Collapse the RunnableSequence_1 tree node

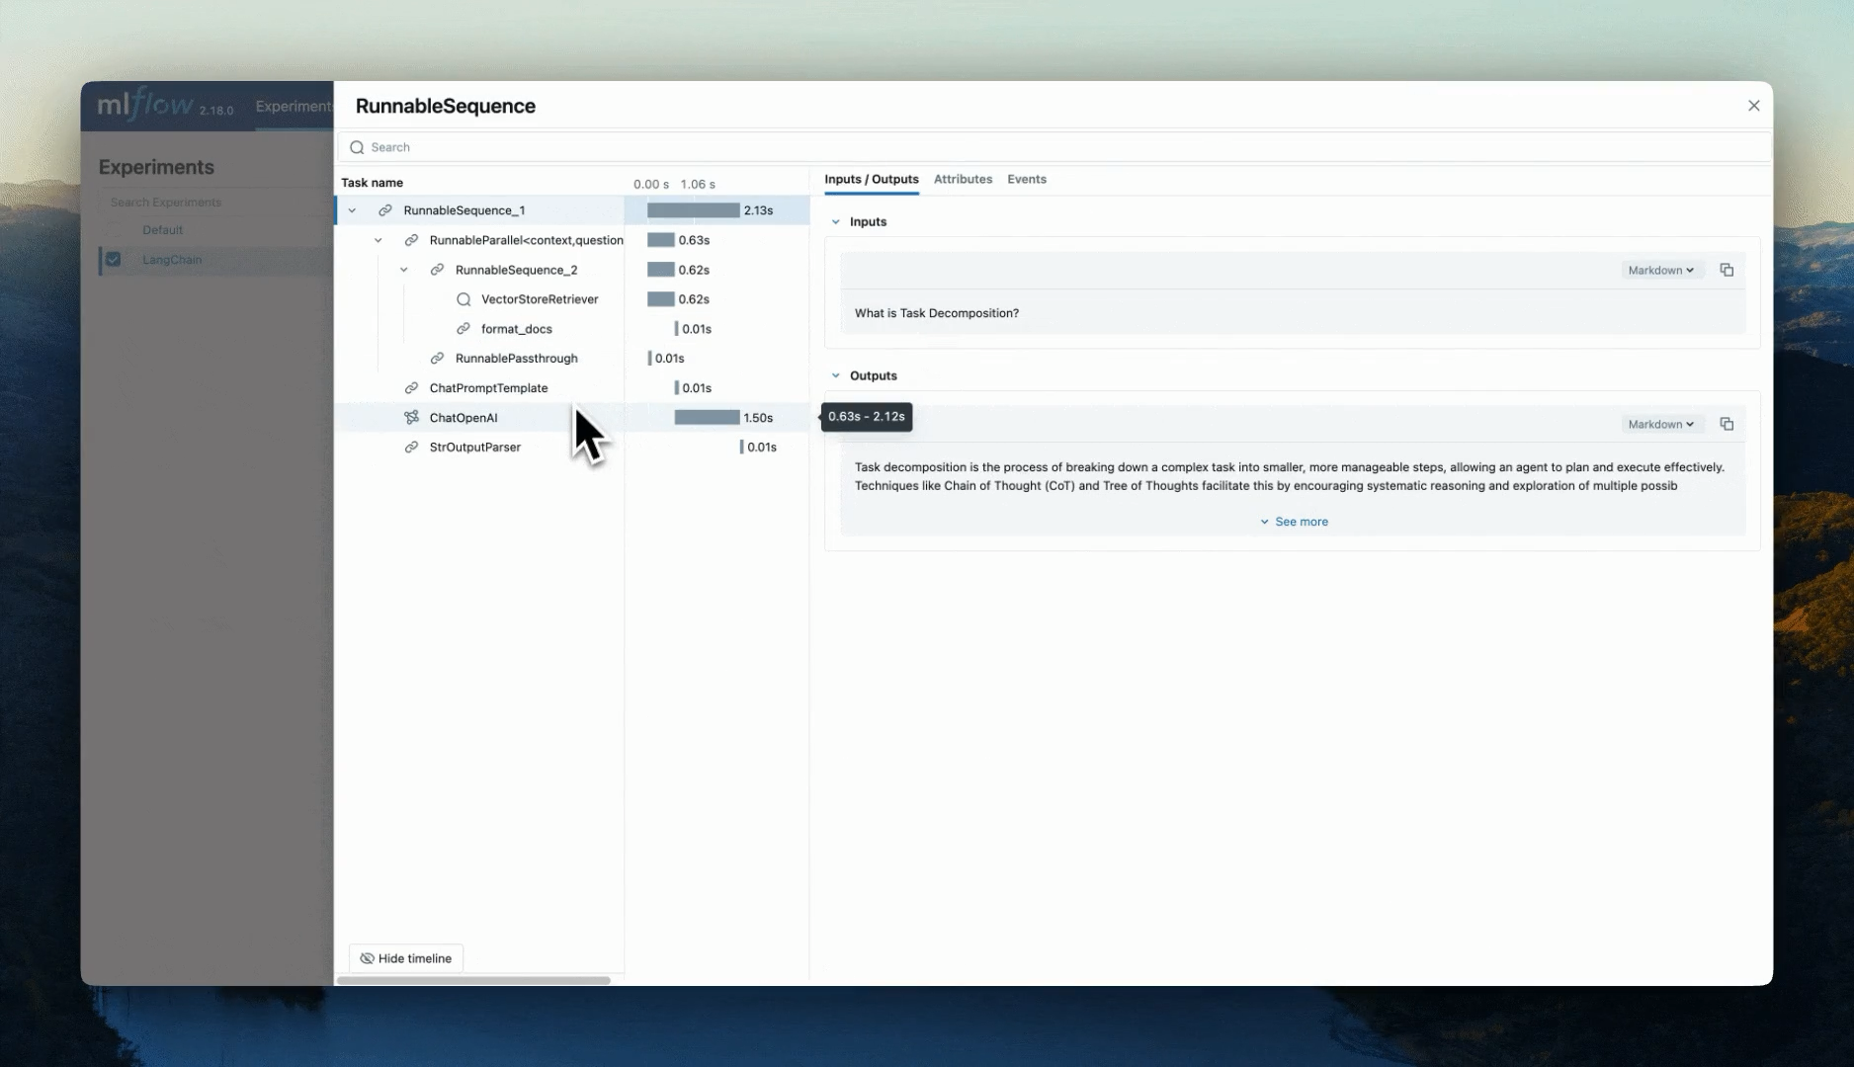[352, 210]
